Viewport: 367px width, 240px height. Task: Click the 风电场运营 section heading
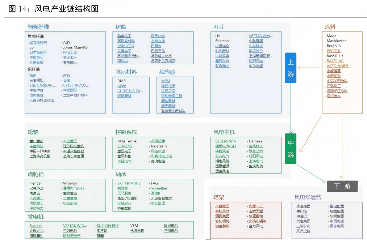click(x=308, y=197)
